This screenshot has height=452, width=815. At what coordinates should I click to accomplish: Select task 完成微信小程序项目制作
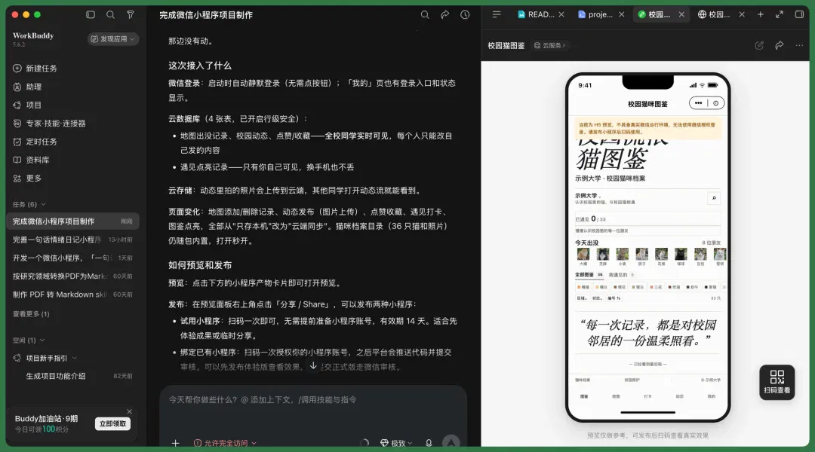tap(72, 221)
